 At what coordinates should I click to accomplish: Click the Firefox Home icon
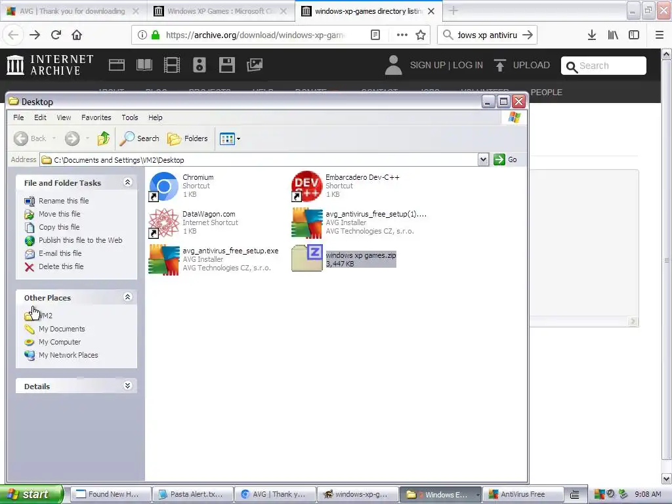77,35
